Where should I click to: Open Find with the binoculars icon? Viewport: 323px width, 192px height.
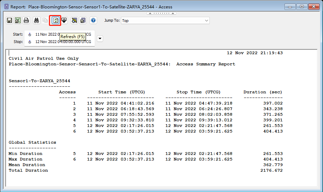click(x=37, y=21)
